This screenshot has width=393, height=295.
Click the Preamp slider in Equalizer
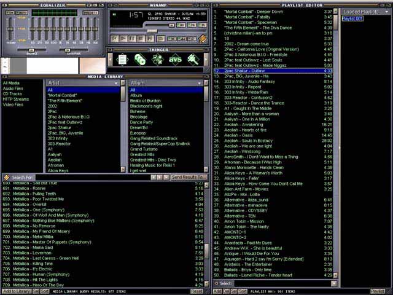point(10,29)
